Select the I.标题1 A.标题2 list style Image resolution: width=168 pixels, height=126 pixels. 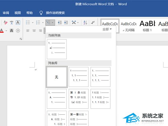click(x=57, y=118)
